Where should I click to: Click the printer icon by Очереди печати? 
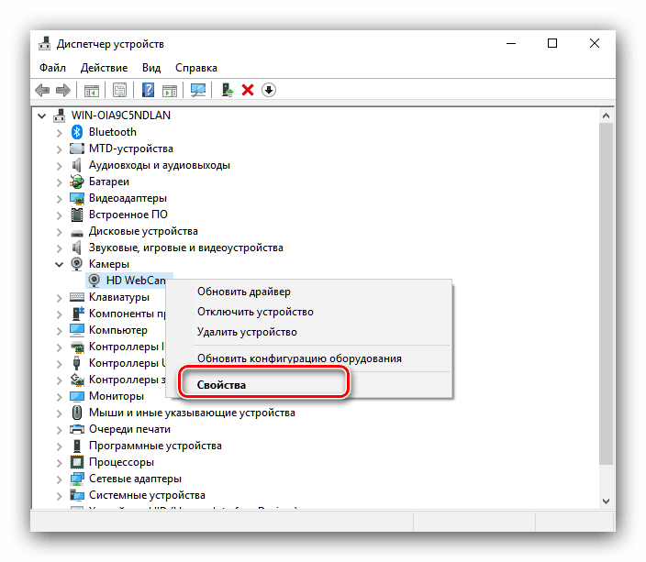click(x=77, y=429)
